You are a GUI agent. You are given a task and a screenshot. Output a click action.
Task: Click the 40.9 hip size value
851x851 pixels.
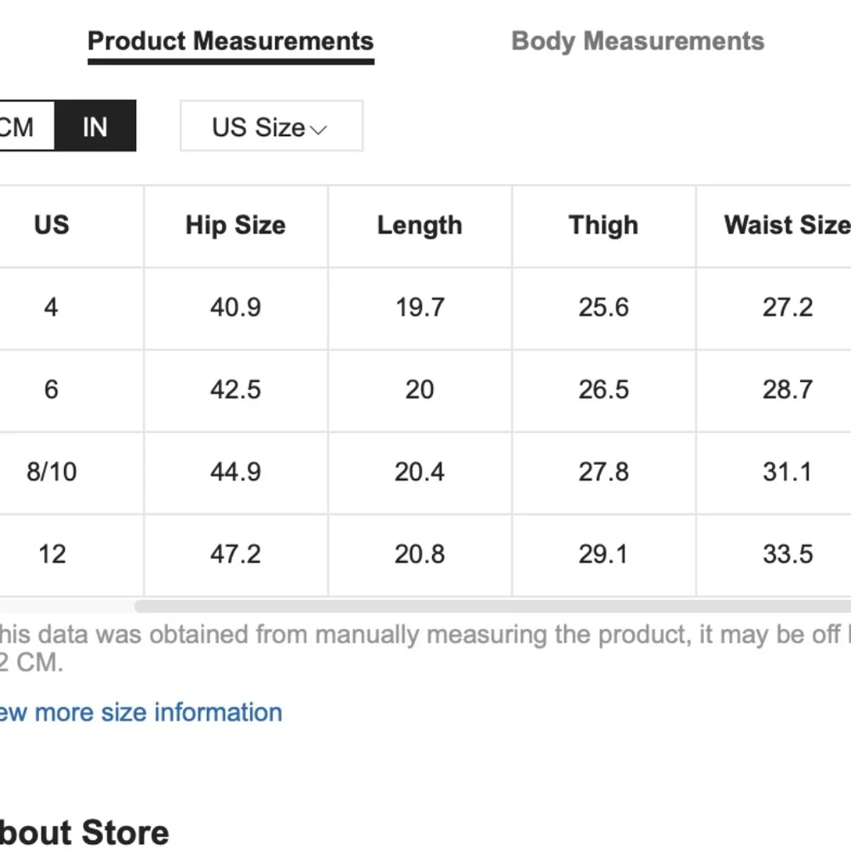pos(236,308)
